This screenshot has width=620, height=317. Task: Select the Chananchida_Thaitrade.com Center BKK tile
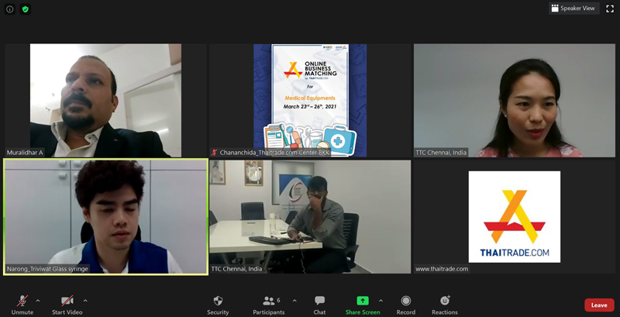pos(310,100)
